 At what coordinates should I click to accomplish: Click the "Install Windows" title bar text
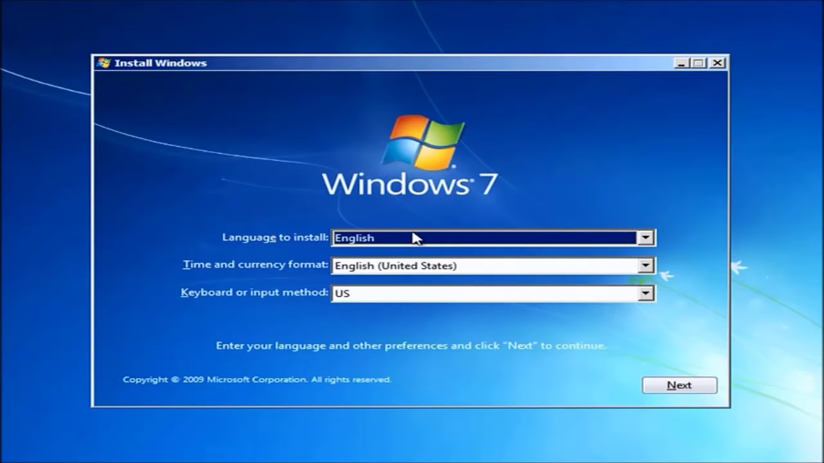coord(160,63)
